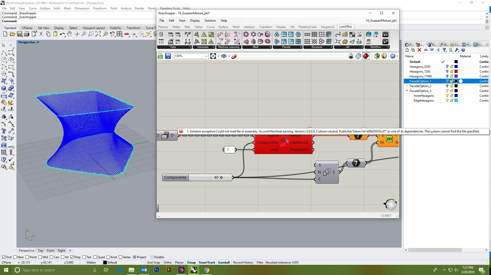
Task: Click the red Hexagons_7245 color swatch
Action: pyautogui.click(x=456, y=72)
